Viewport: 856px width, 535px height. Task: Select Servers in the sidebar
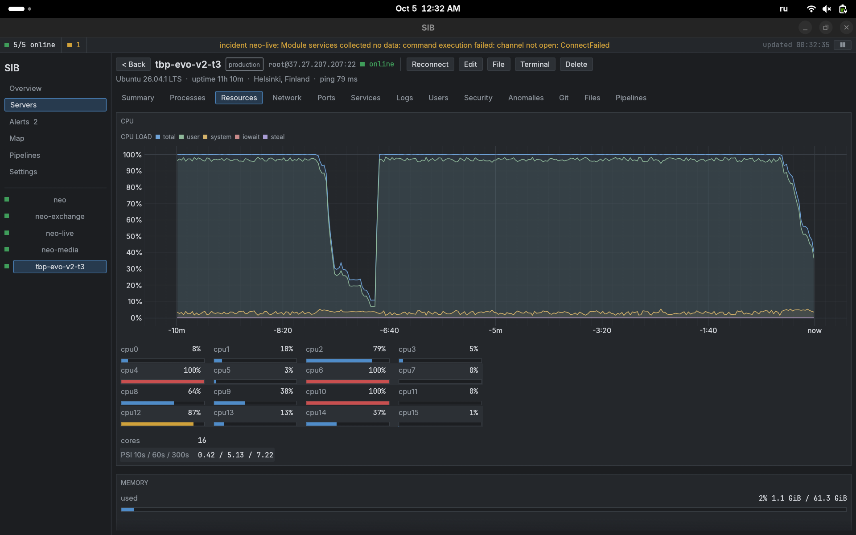tap(55, 105)
